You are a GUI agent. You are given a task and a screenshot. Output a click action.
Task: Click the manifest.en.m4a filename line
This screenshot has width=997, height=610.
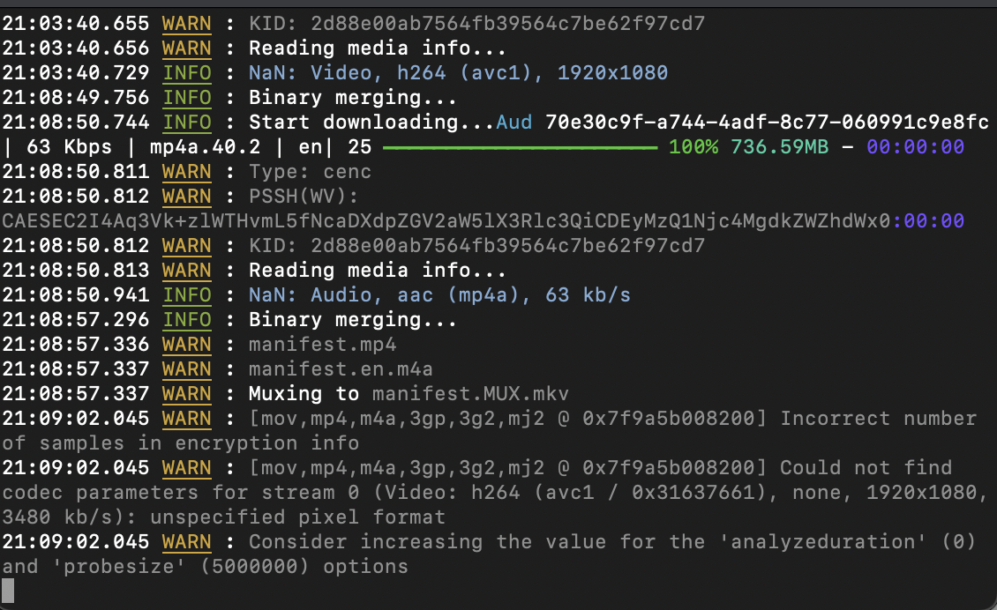click(341, 369)
